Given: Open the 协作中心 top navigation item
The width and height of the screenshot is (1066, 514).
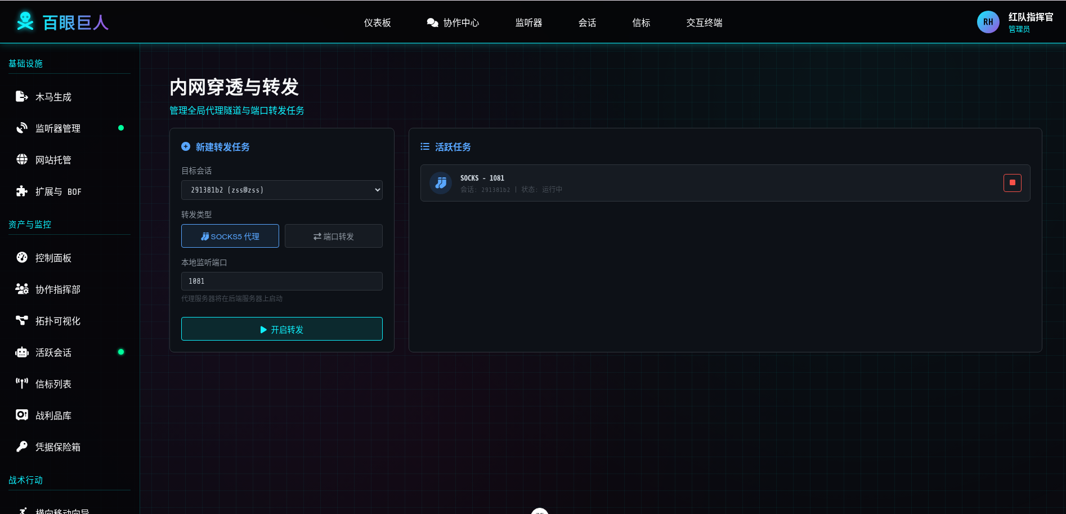Looking at the screenshot, I should click(453, 23).
